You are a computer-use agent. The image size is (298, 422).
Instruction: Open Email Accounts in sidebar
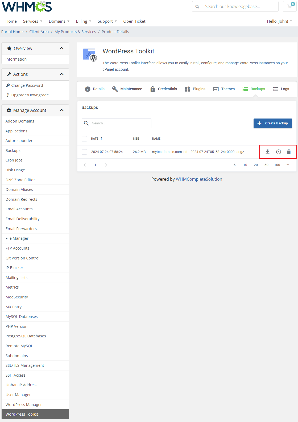coord(35,209)
